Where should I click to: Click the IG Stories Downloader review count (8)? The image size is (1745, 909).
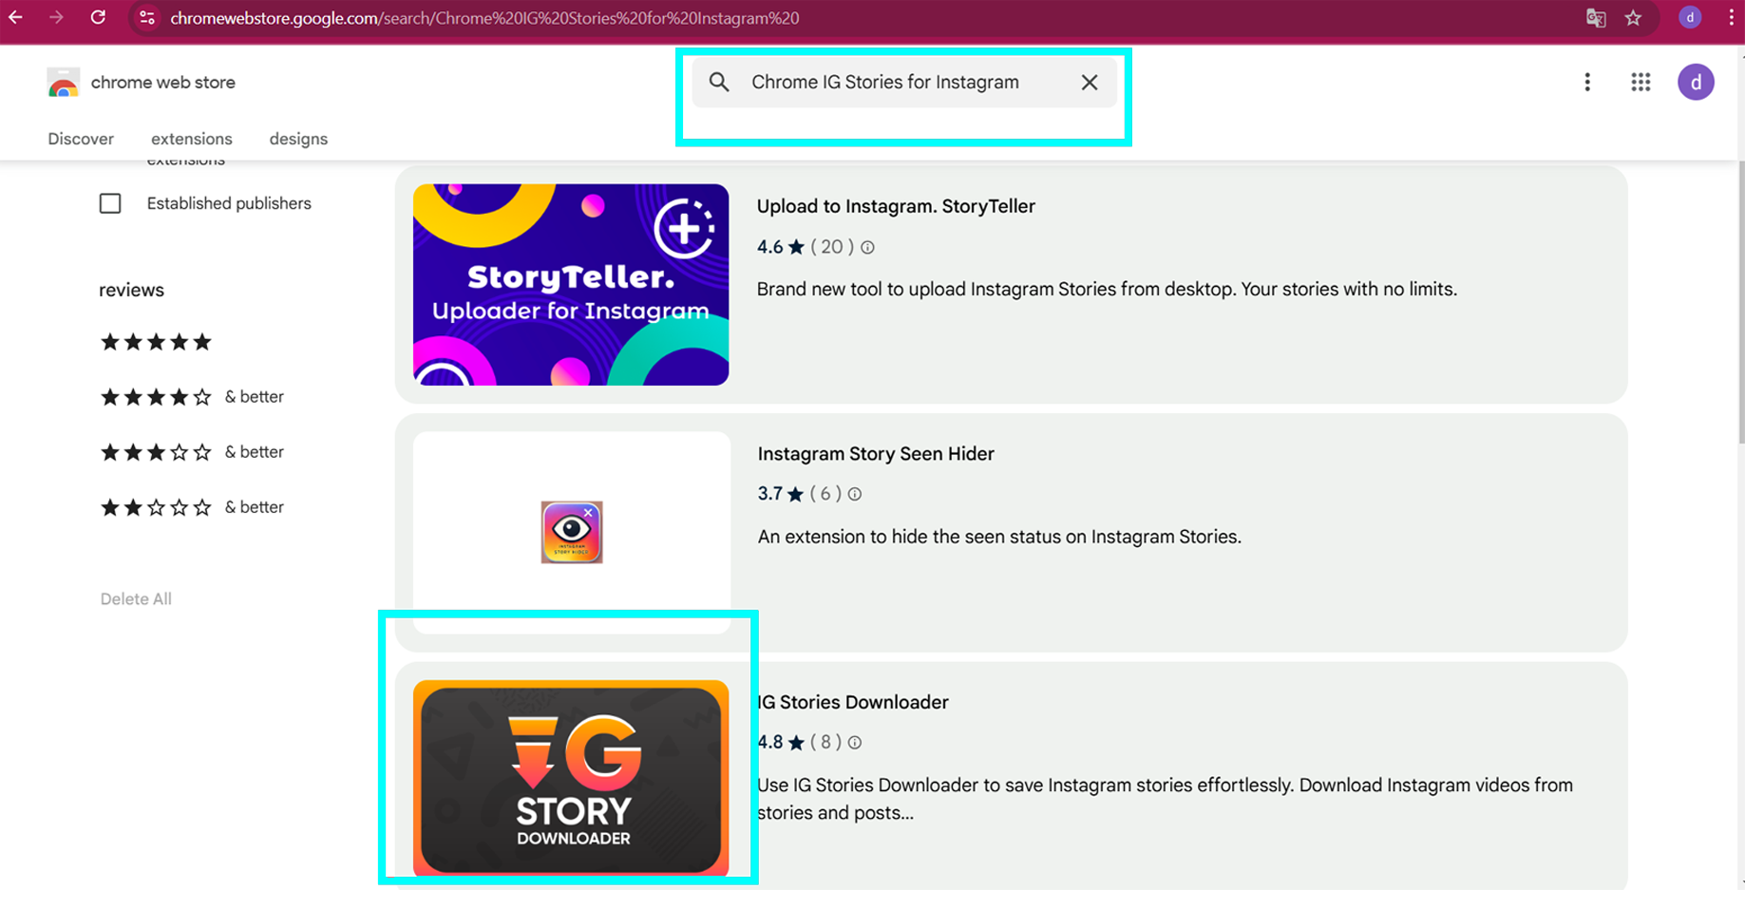click(825, 743)
